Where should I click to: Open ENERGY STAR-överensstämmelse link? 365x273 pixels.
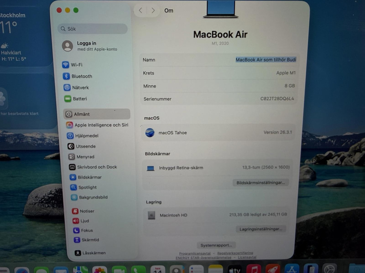(203, 258)
